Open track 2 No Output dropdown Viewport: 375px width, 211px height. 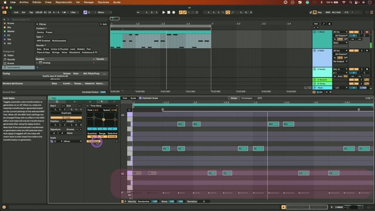[340, 62]
